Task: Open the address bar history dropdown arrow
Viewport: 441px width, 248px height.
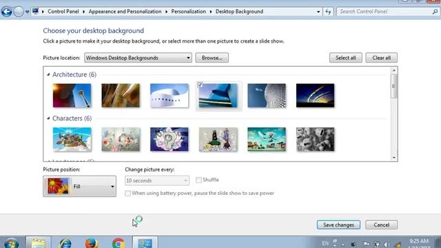Action: pyautogui.click(x=318, y=12)
